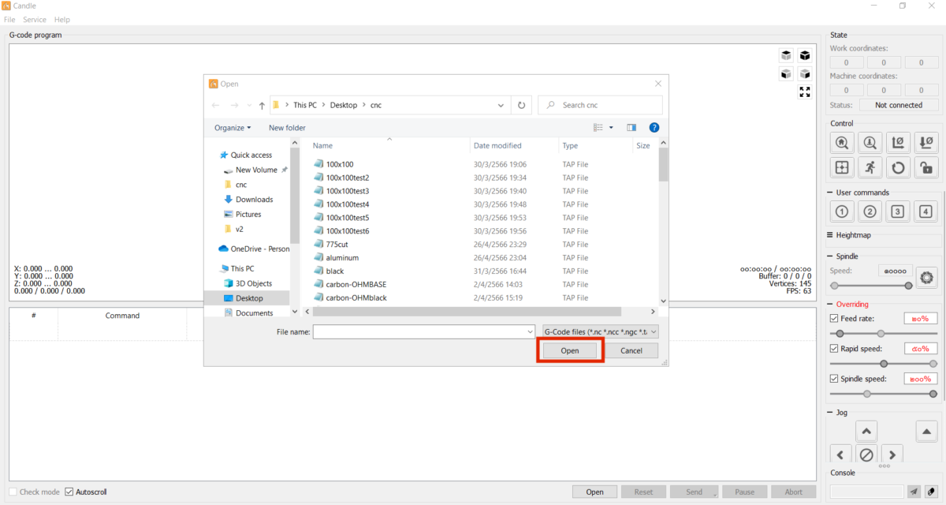946x505 pixels.
Task: Collapse the User commands section
Action: 832,193
